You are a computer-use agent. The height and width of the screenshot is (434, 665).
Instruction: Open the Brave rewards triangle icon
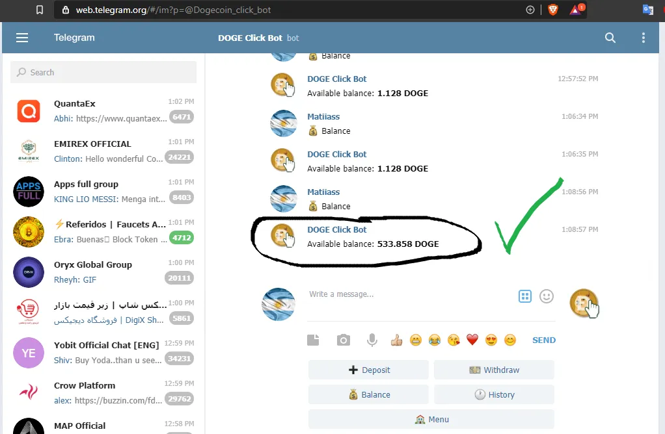576,10
